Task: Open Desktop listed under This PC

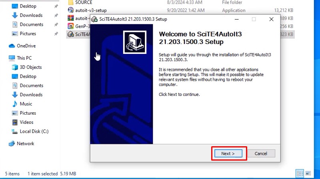Action: pyautogui.click(x=28, y=76)
